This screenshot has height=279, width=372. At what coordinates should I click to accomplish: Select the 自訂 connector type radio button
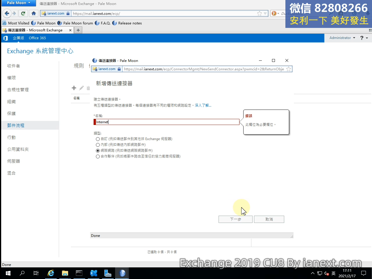(98, 139)
